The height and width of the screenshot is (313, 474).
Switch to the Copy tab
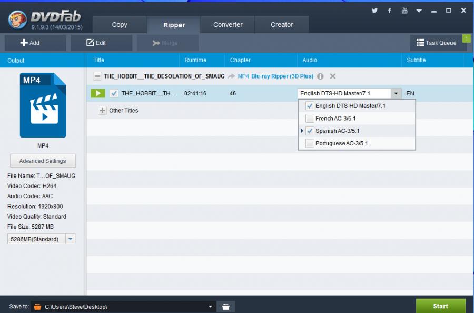120,24
